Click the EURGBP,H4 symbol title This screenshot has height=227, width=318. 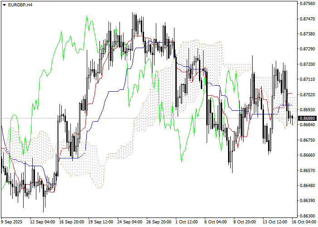coord(20,5)
